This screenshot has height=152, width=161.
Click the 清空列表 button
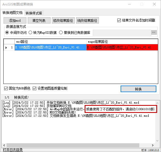coord(39,21)
